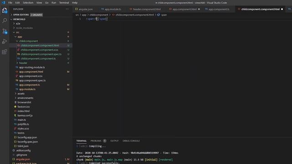Click the 2 UNSAVED badge
Screen dimensions: 292x164
tap(36, 15)
